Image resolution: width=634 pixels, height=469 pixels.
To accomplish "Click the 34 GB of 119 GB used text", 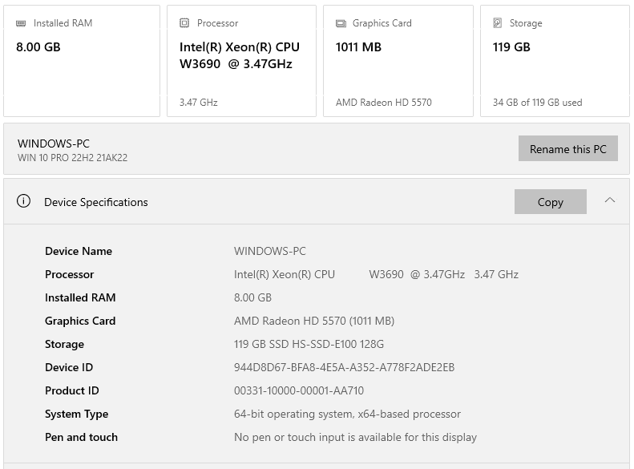I will (x=537, y=103).
